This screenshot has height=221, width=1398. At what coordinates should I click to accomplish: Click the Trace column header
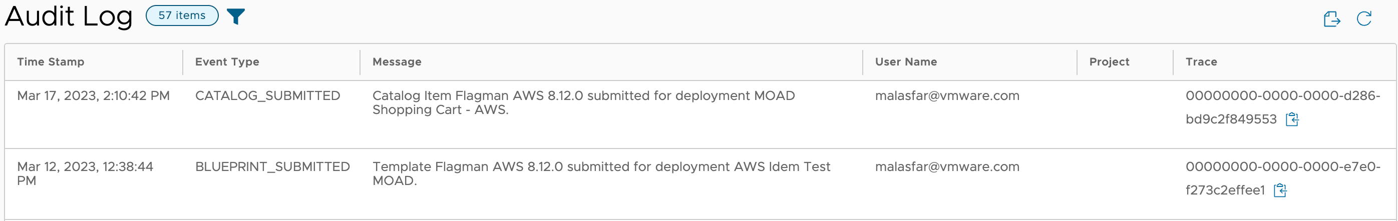[x=1201, y=62]
